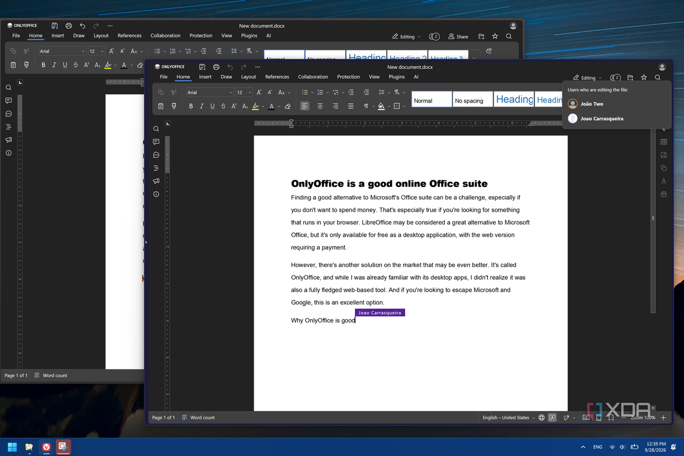684x456 pixels.
Task: Open the front window's References tab
Action: point(277,77)
